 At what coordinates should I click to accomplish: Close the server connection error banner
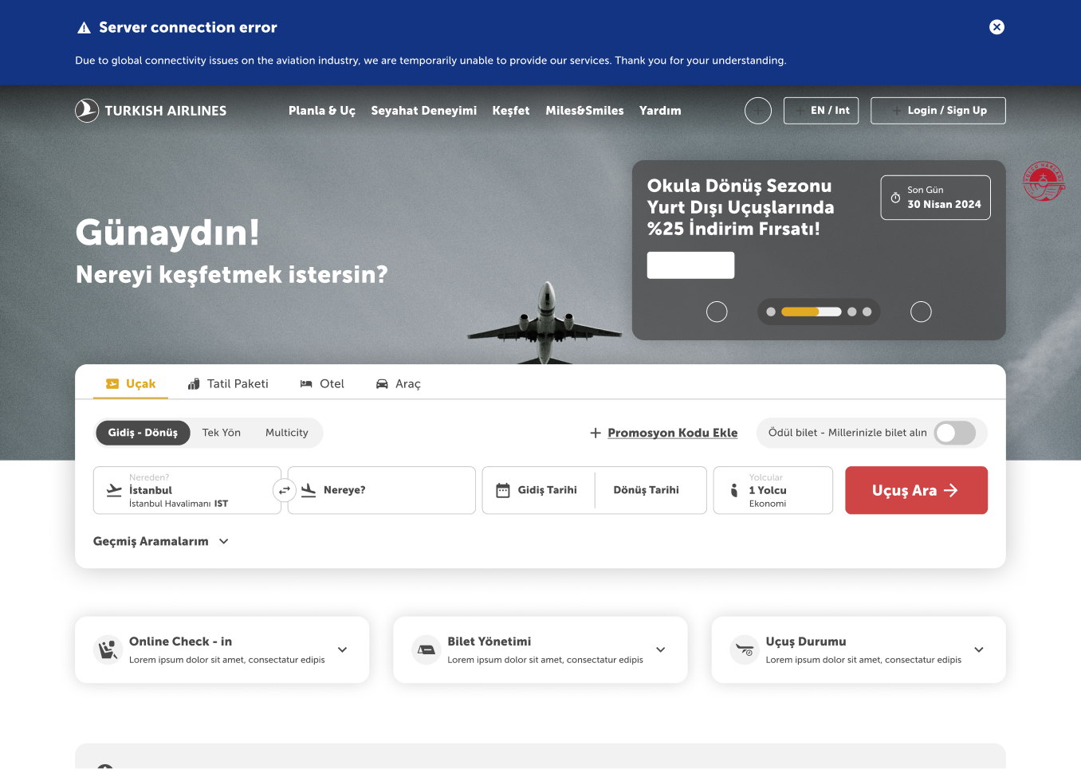pos(996,27)
